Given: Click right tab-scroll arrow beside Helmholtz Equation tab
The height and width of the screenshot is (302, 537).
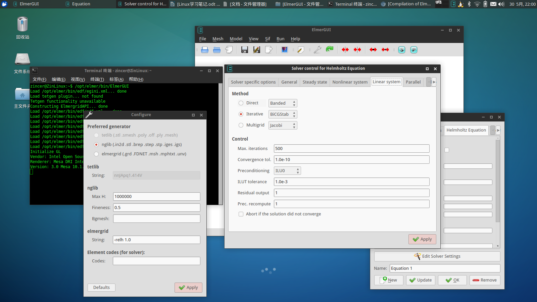Looking at the screenshot, I should click(x=498, y=130).
